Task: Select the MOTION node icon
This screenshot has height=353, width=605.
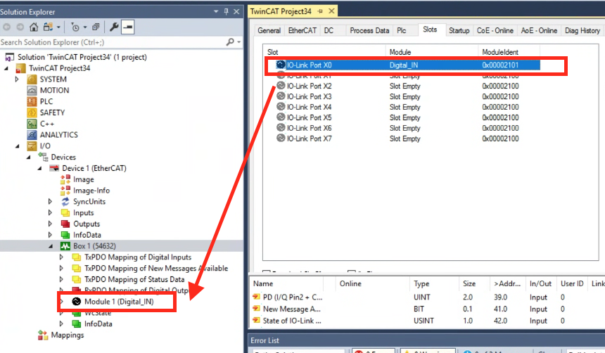Action: 32,91
